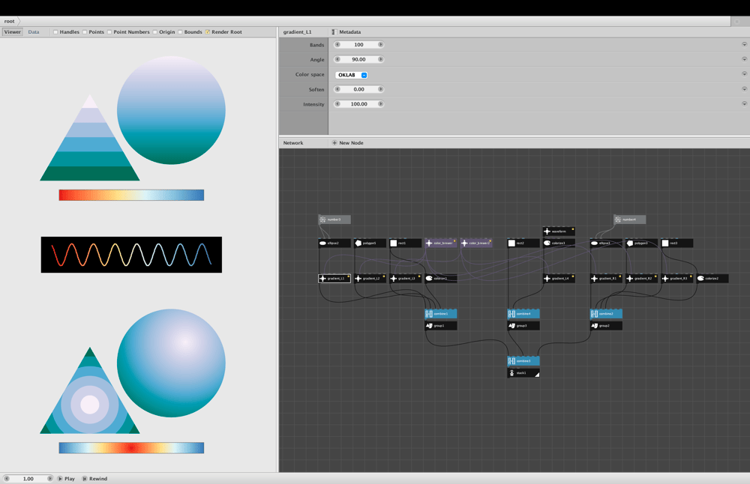Image resolution: width=750 pixels, height=484 pixels.
Task: Click the frame number field showing 1.00
Action: pos(28,479)
